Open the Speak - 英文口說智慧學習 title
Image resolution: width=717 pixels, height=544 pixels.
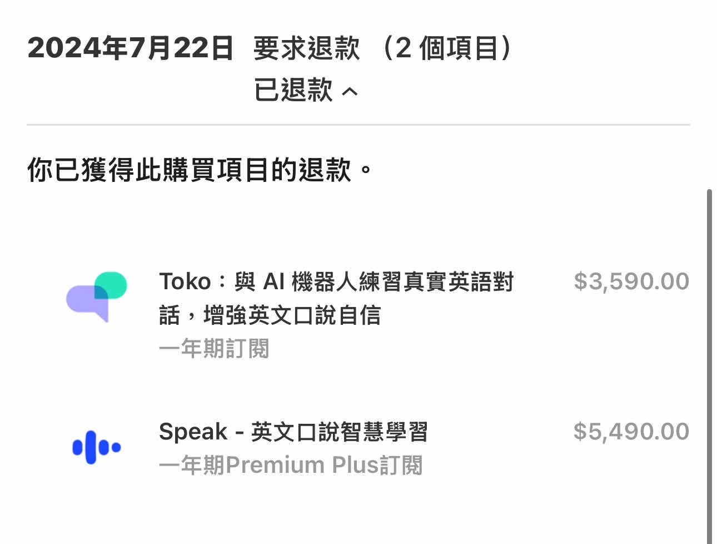coord(293,432)
